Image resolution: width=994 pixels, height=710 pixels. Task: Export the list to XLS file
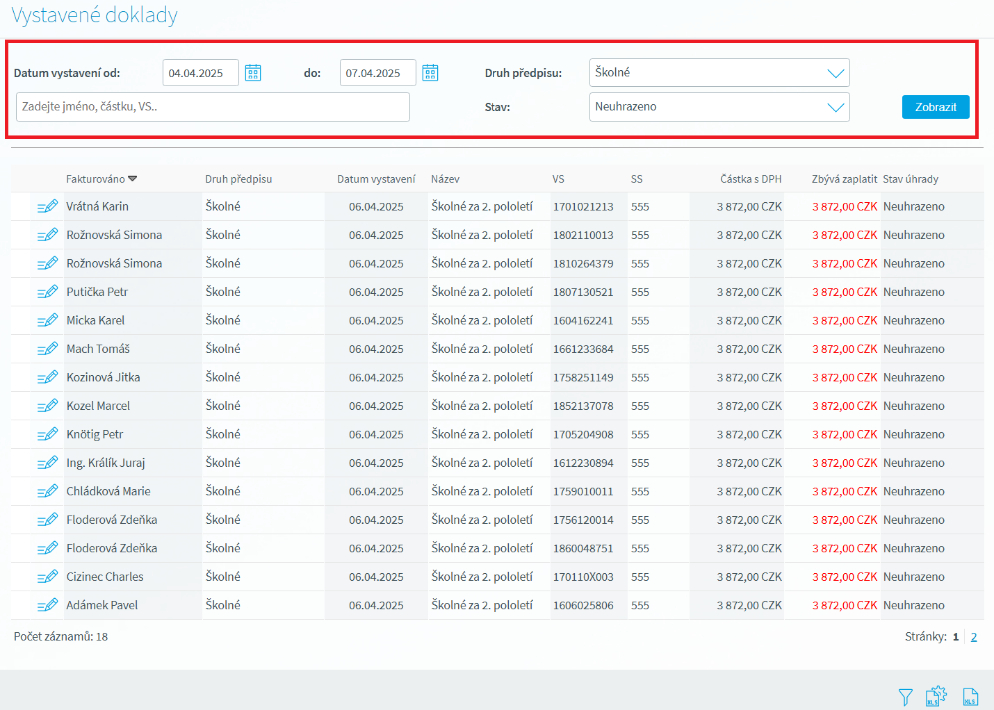[970, 697]
